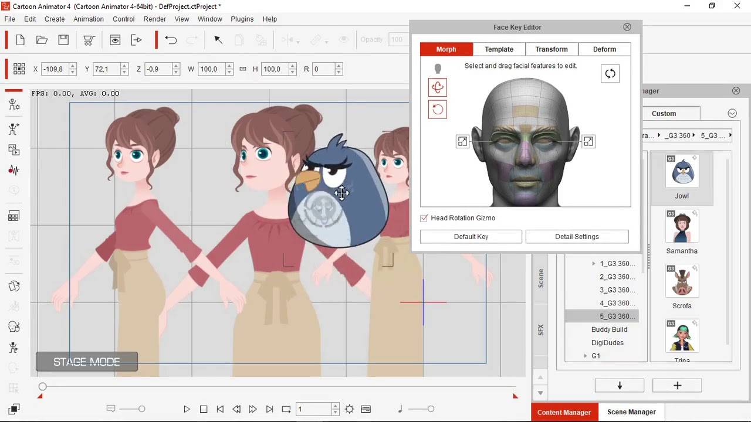Open the Content Manager options dropdown chevron

click(732, 113)
